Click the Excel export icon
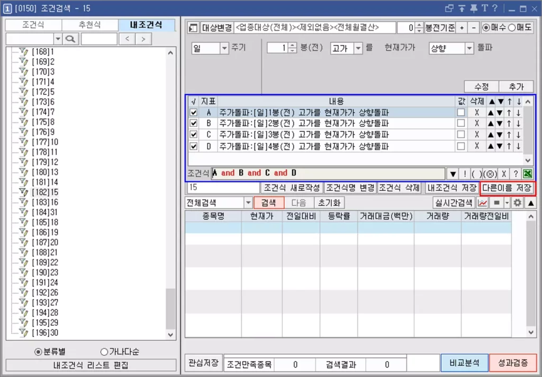Viewport: 542px width, 377px height. click(528, 173)
